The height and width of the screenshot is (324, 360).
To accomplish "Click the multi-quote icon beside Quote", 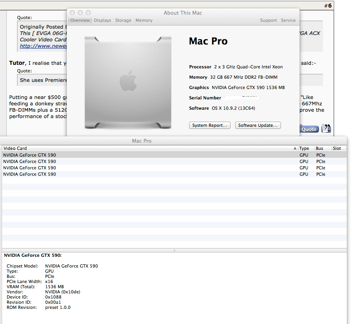I will [x=326, y=128].
